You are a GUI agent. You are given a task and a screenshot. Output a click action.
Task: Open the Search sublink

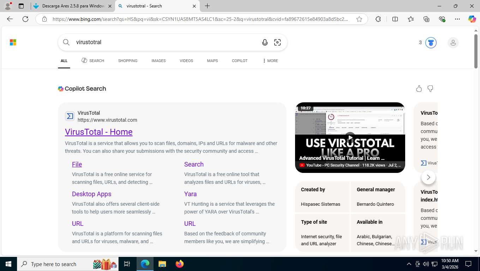tap(194, 164)
